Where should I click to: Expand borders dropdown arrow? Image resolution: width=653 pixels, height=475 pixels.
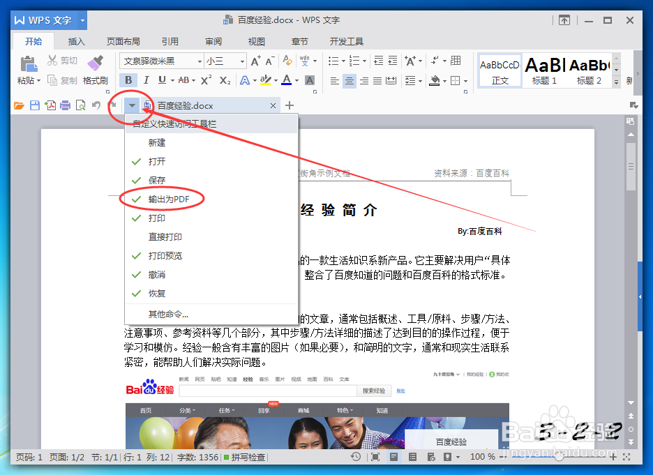pos(465,81)
